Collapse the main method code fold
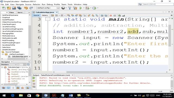Image resolution: width=174 pixels, height=98 pixels. 48,19
